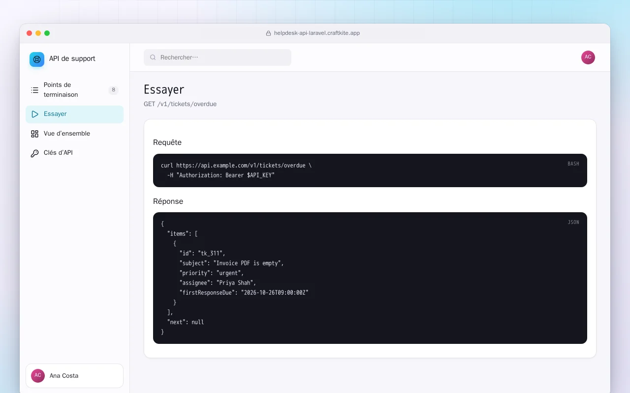
Task: Click the "id": "tk_311" line
Action: tap(202, 253)
